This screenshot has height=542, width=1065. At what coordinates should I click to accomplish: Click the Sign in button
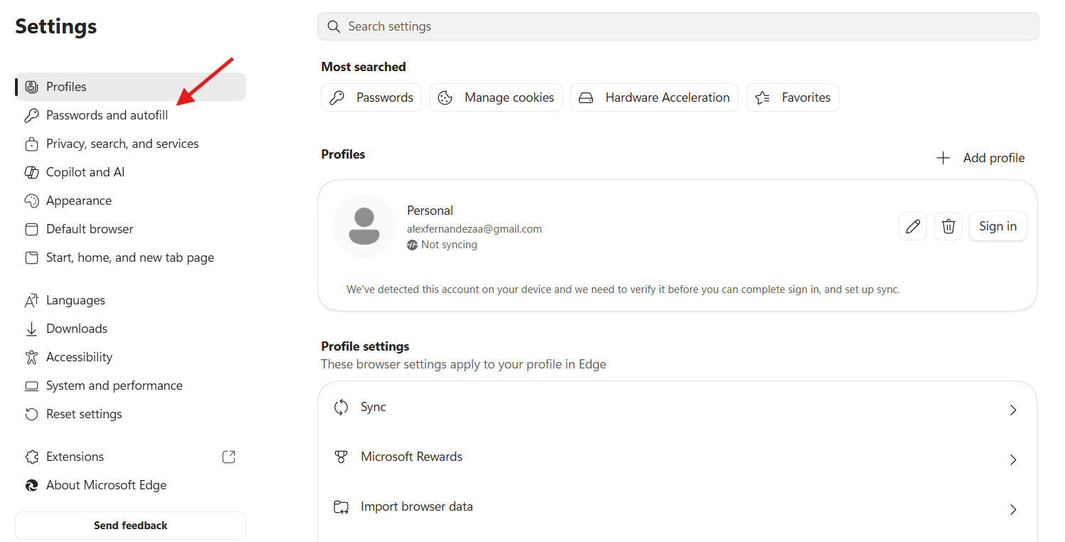coord(997,226)
